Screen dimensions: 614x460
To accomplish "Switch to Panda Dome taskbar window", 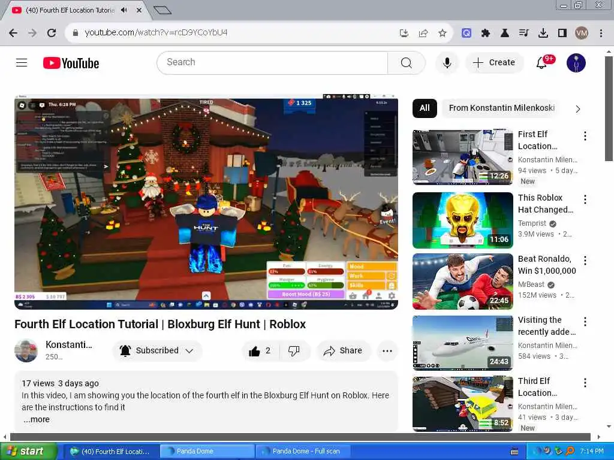I will point(207,452).
